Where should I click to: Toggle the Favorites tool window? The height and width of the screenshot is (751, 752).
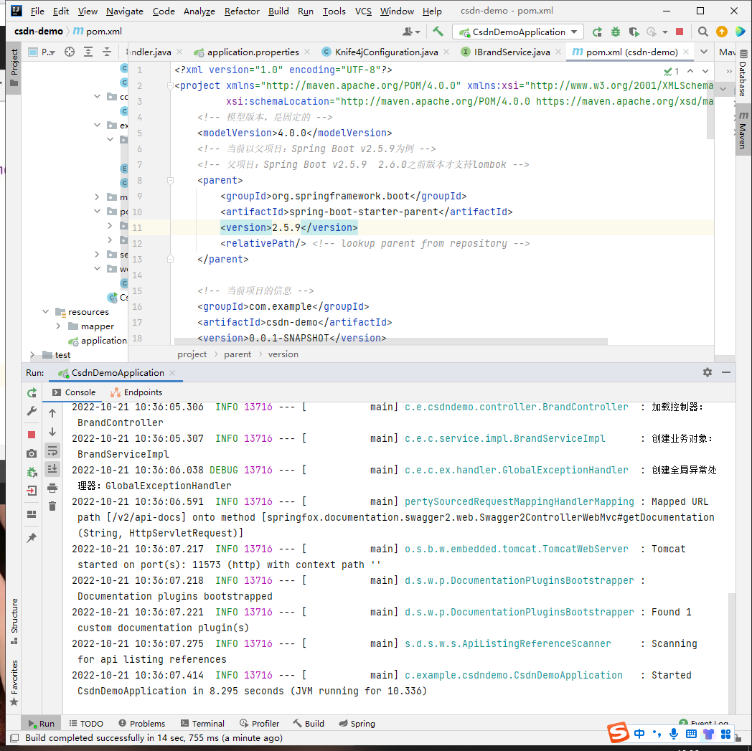pos(14,682)
